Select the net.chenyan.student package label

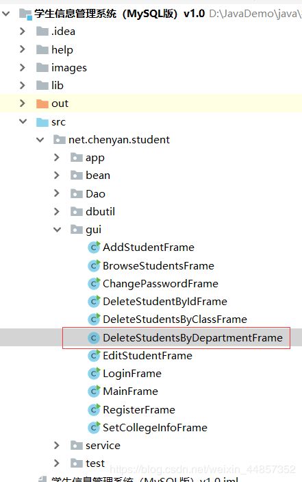(119, 140)
